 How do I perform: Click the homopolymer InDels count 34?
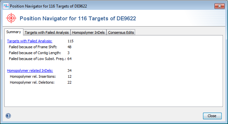[x=70, y=71]
